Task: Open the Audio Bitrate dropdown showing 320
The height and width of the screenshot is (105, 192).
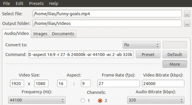Action: pyautogui.click(x=156, y=100)
